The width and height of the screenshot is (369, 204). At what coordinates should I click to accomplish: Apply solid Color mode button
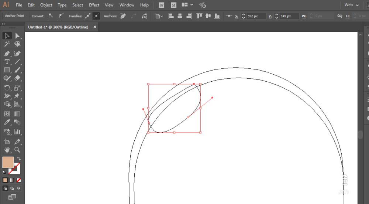(5, 180)
